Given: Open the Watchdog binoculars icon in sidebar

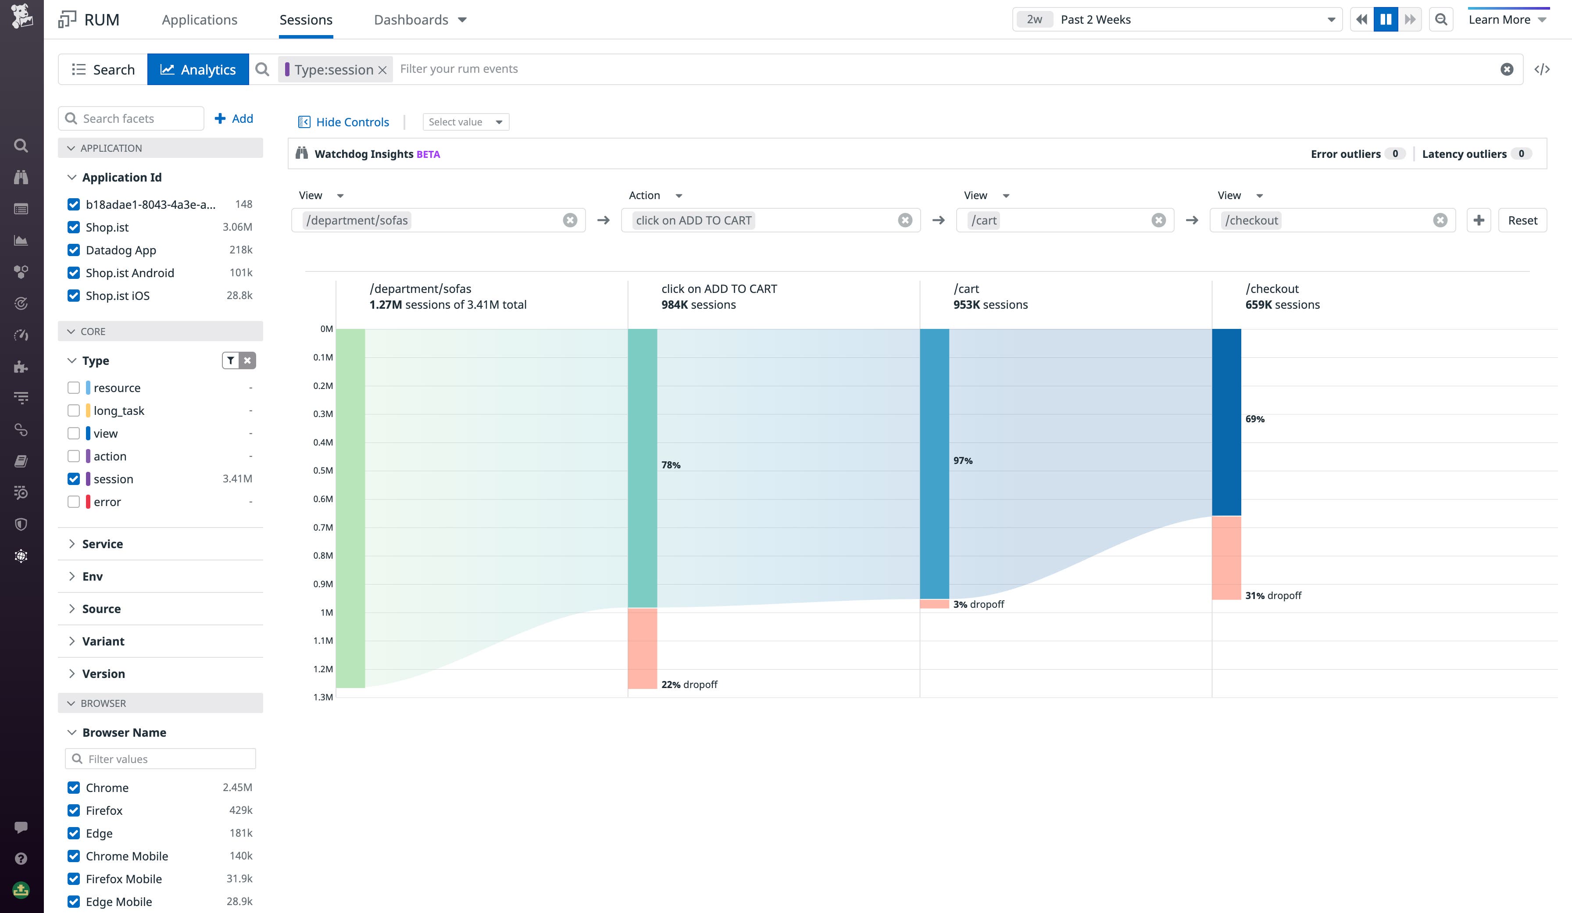Looking at the screenshot, I should tap(21, 177).
